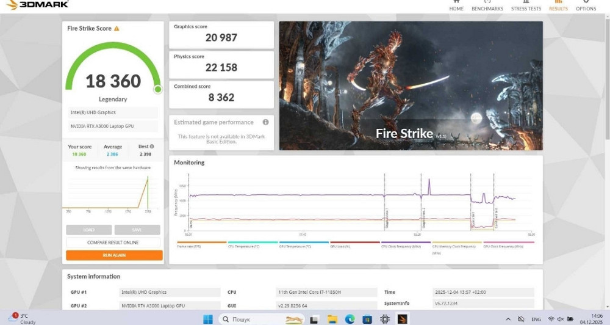Screen dimensions: 610x325
Task: Open the Microsoft Store taskbar icon
Action: point(367,319)
